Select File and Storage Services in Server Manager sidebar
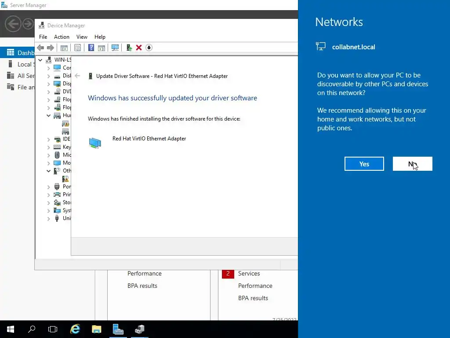The image size is (450, 338). click(17, 87)
